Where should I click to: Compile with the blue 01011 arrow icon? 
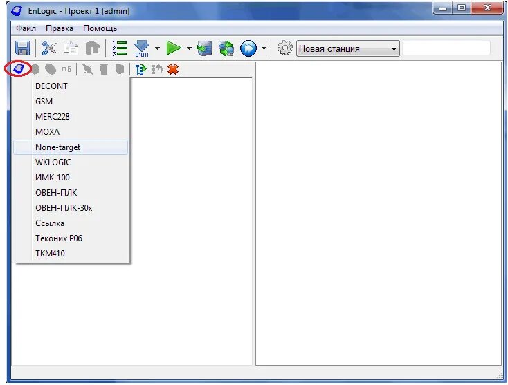[x=142, y=48]
